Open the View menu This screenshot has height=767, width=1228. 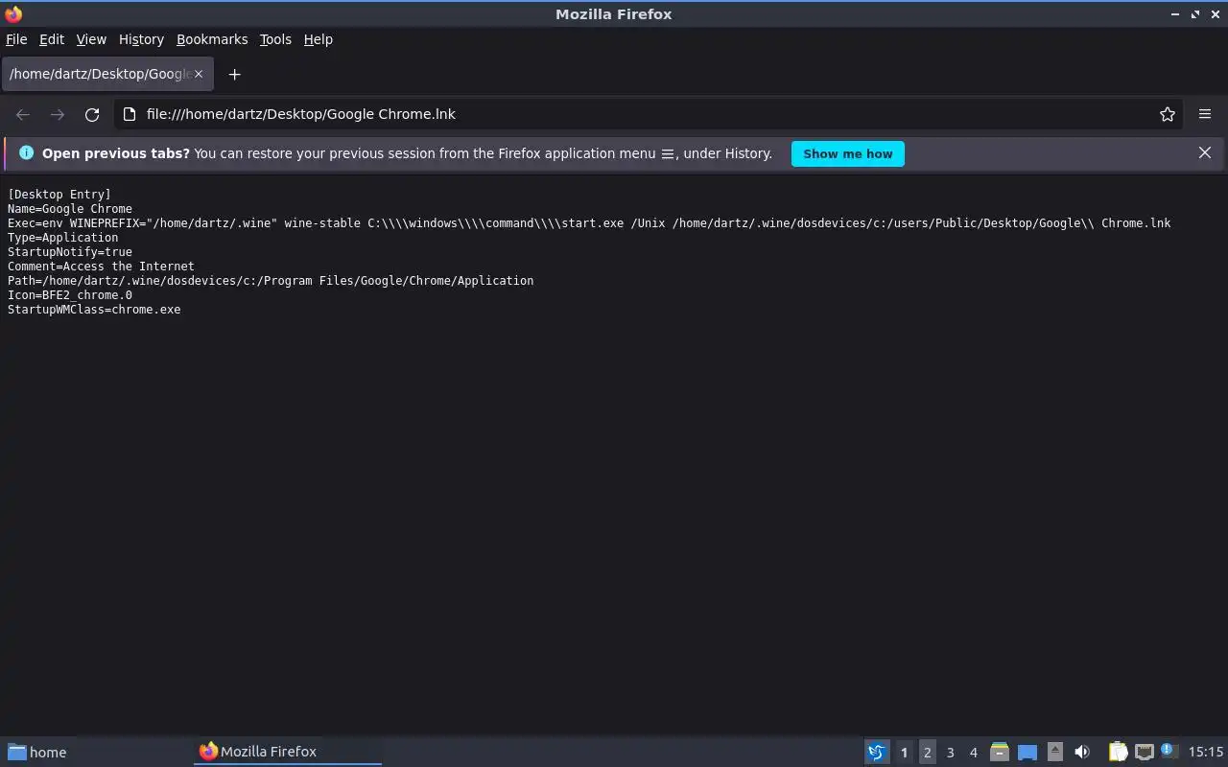pyautogui.click(x=91, y=39)
